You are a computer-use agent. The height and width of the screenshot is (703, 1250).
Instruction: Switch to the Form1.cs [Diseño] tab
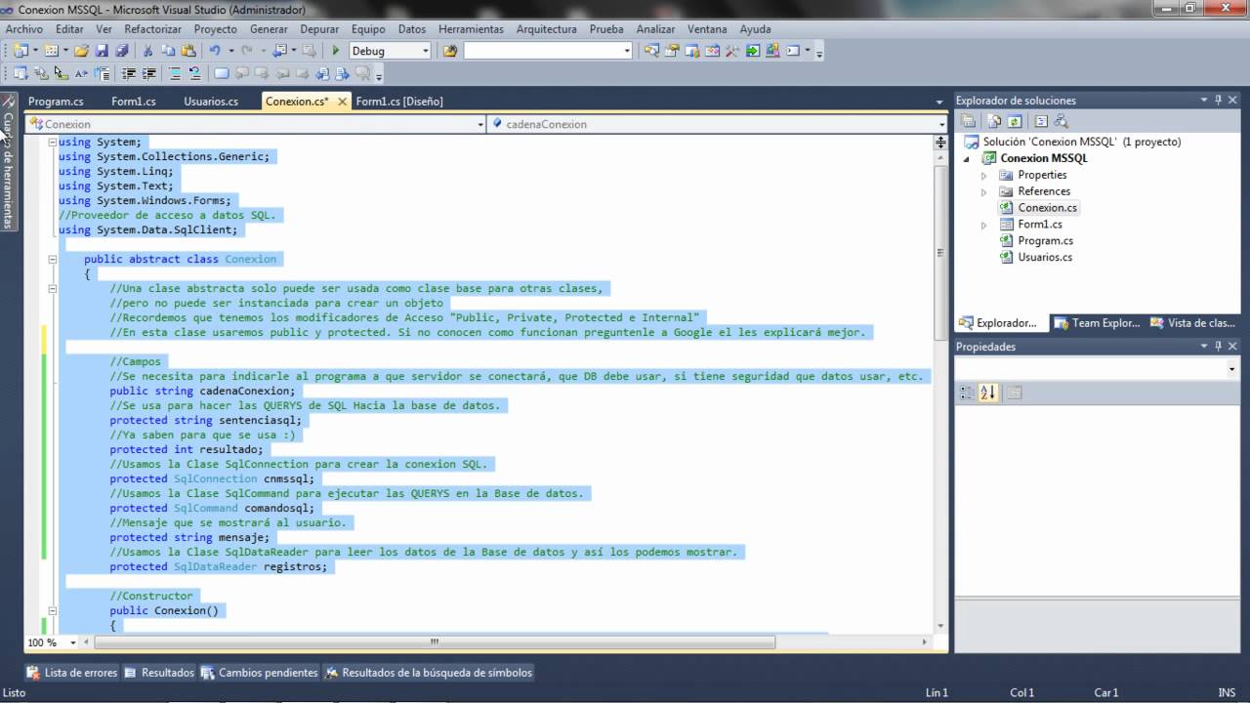pyautogui.click(x=398, y=101)
